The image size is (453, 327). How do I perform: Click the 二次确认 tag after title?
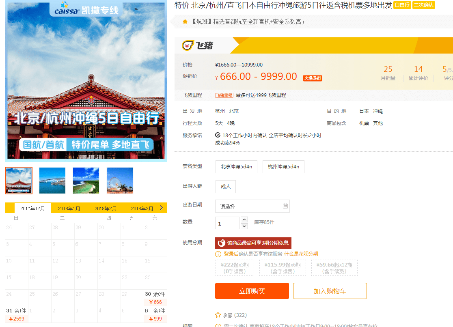pyautogui.click(x=423, y=5)
